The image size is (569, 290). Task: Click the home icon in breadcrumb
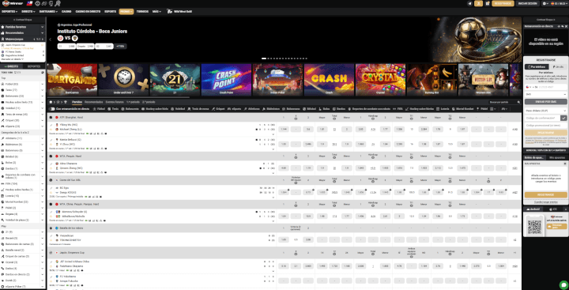[x=51, y=103]
